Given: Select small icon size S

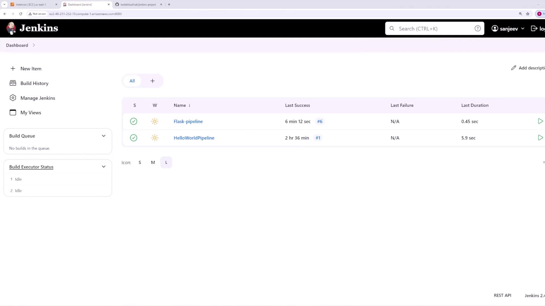Looking at the screenshot, I should (x=140, y=162).
